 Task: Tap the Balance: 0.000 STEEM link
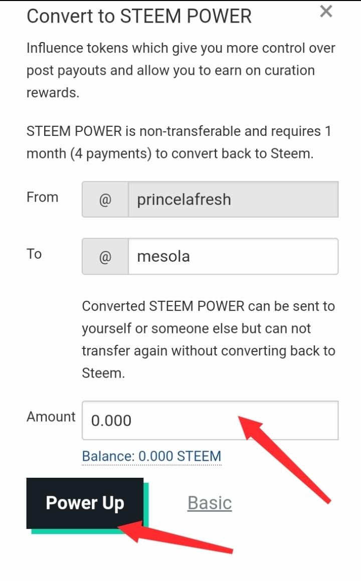click(x=151, y=457)
